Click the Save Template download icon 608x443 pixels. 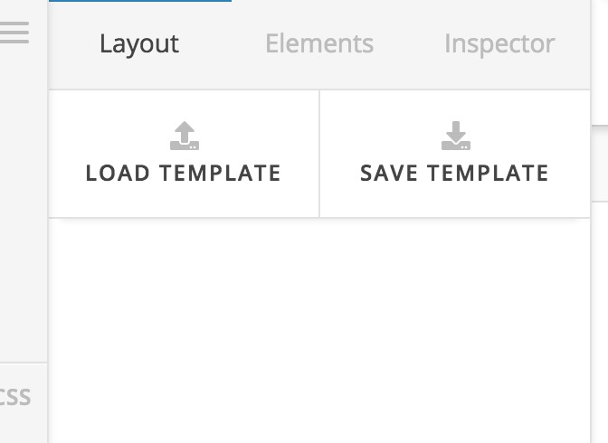(455, 136)
